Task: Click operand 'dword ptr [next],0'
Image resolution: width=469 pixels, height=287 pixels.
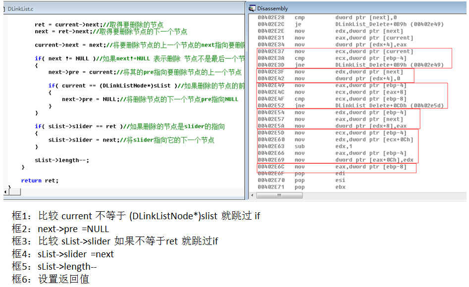Action: click(366, 17)
